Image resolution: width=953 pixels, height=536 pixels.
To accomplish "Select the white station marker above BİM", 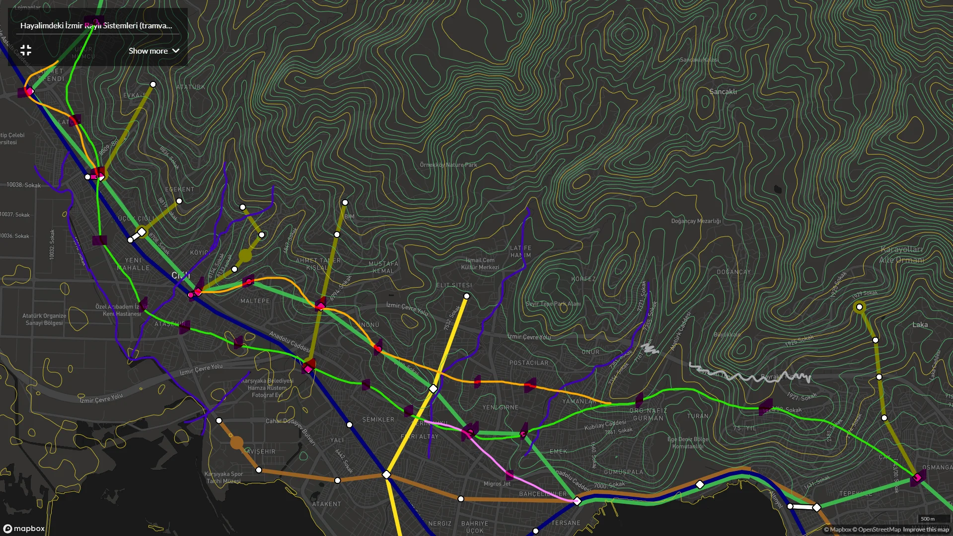I will (345, 203).
